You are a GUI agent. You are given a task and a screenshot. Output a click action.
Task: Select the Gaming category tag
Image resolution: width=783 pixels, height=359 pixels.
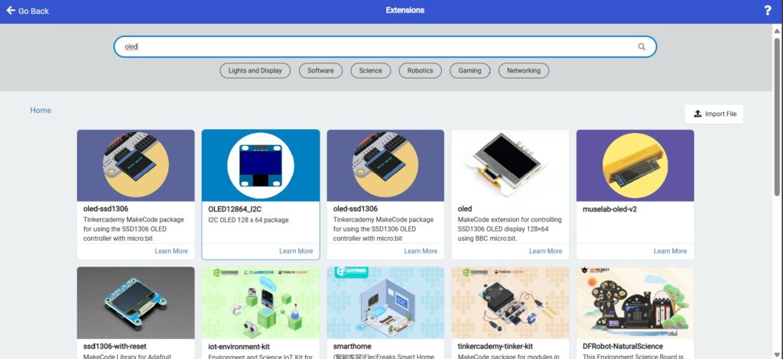(469, 70)
